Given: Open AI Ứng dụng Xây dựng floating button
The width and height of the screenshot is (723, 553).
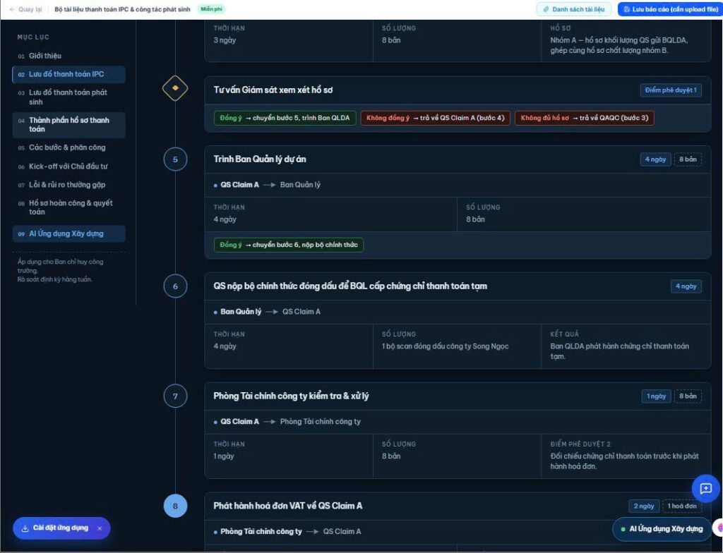Looking at the screenshot, I should 662,528.
